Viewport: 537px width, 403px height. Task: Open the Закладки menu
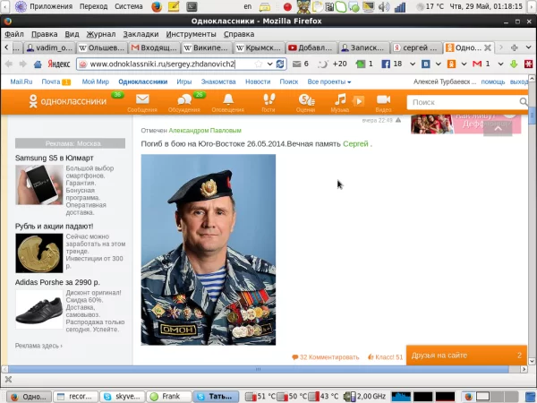click(x=141, y=34)
